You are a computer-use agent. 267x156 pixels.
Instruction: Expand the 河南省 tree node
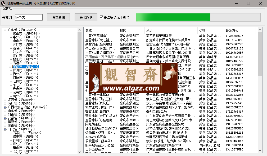click(x=5, y=115)
